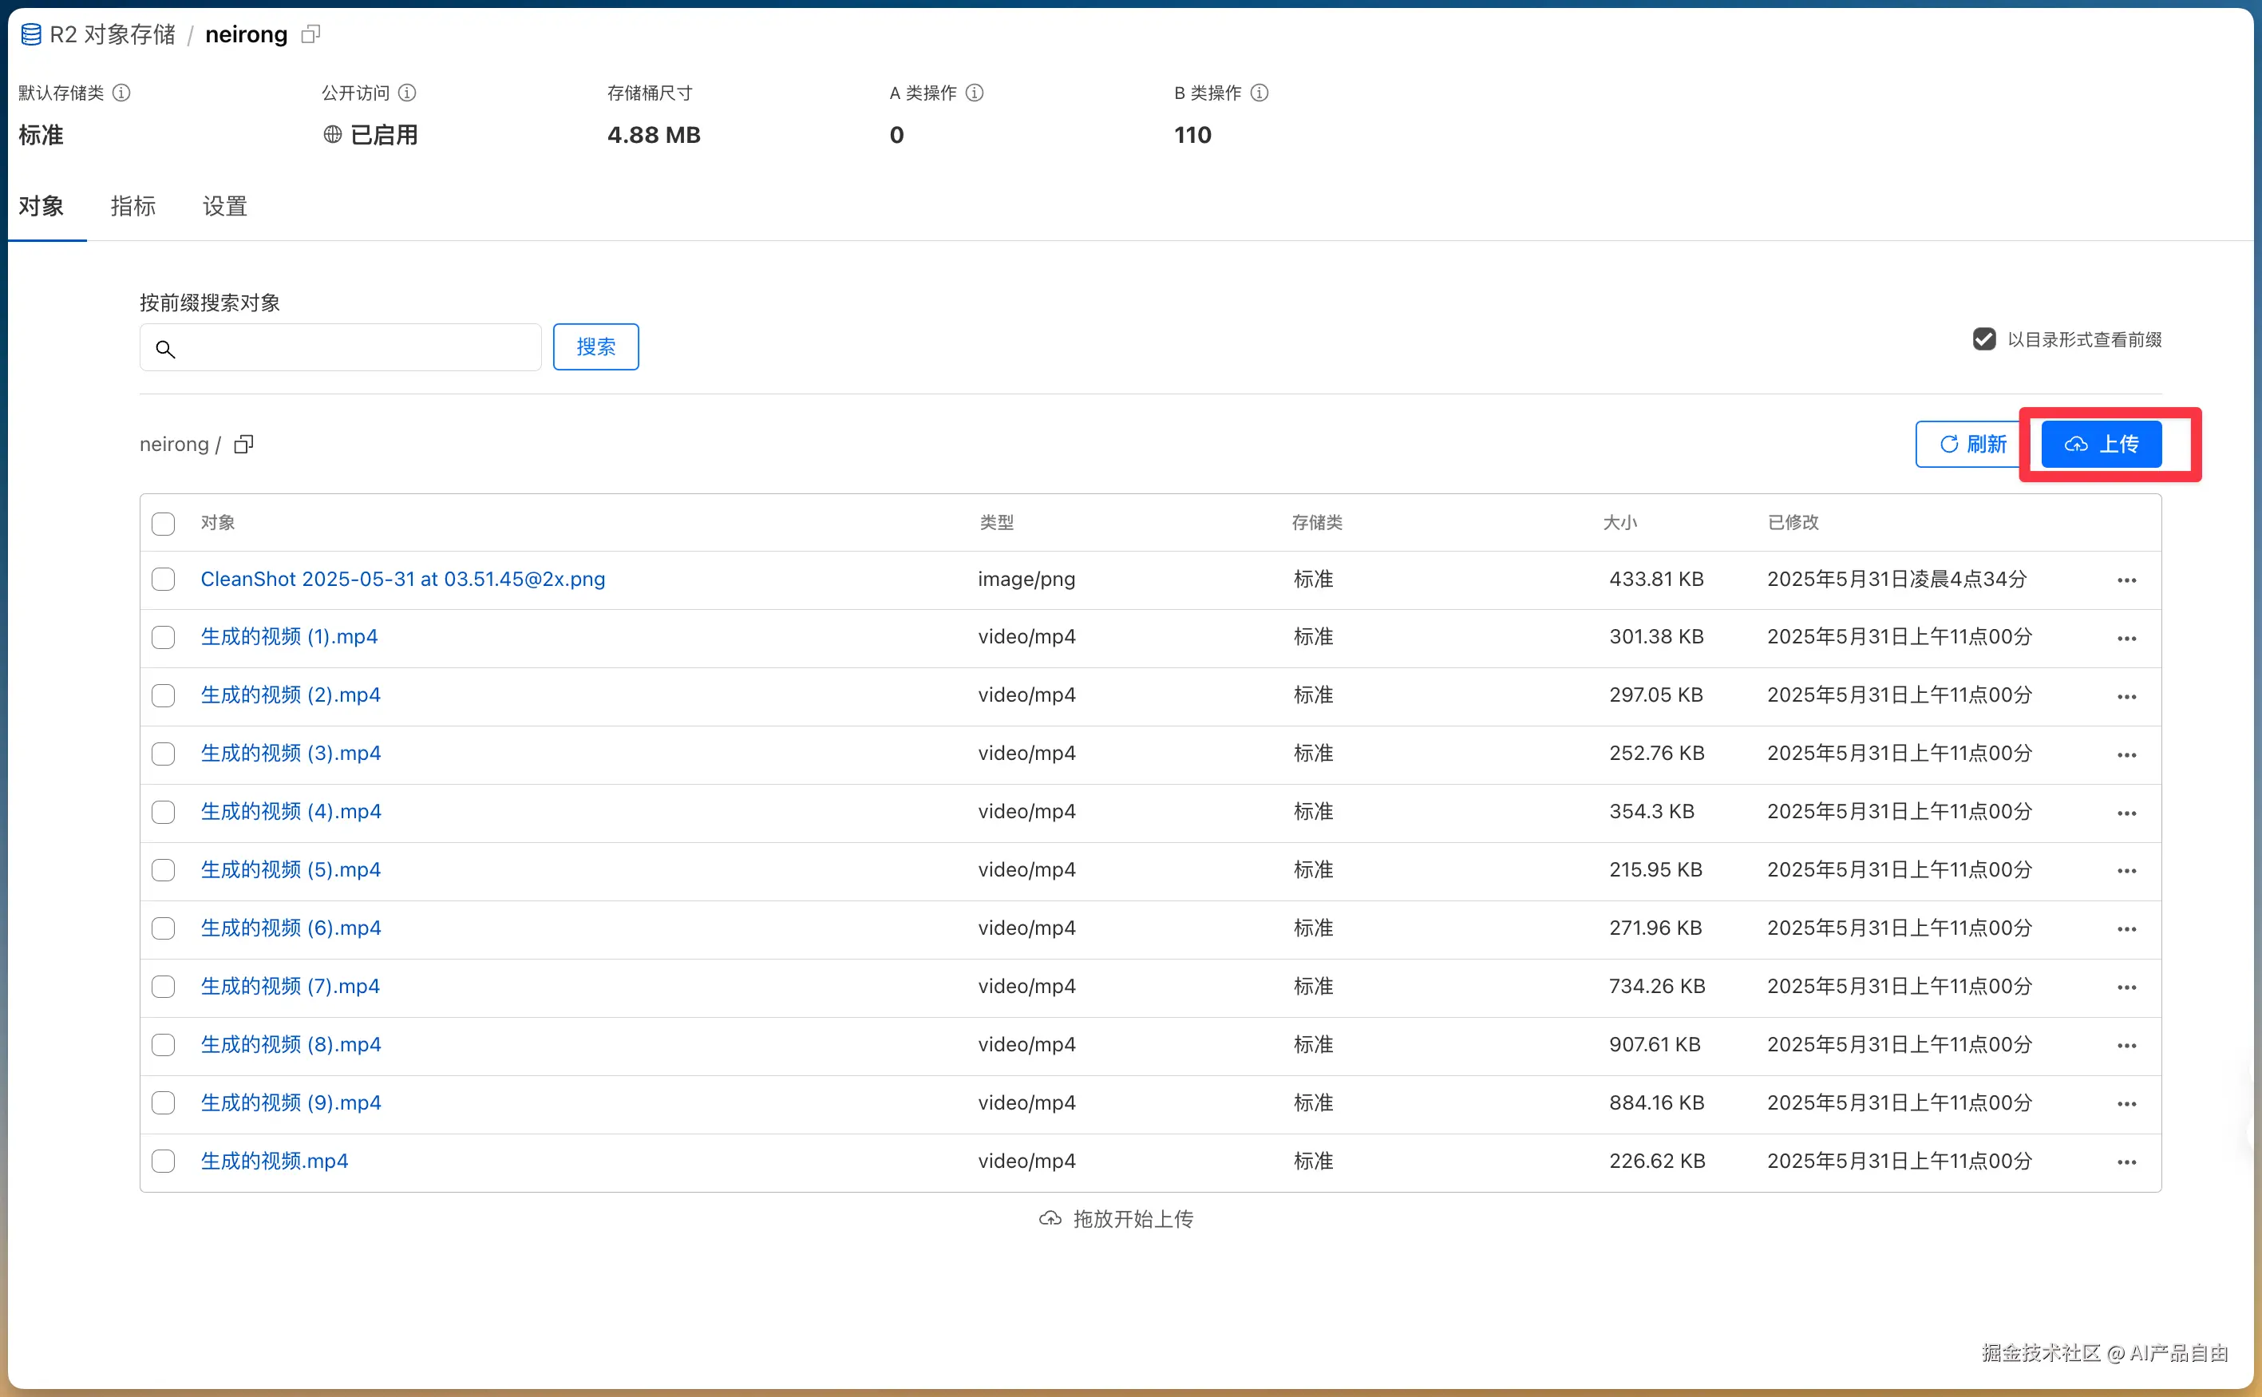
Task: Click info icon beside 公开访问
Action: [407, 93]
